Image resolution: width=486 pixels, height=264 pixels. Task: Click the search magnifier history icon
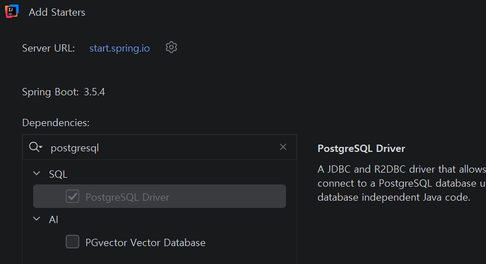point(35,147)
